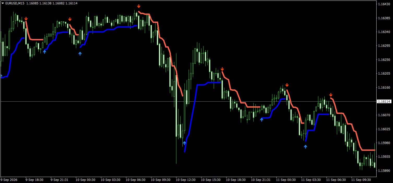Select red sell arrow just before 10 Sep 18:30
393x183 pixels.
(x=222, y=69)
